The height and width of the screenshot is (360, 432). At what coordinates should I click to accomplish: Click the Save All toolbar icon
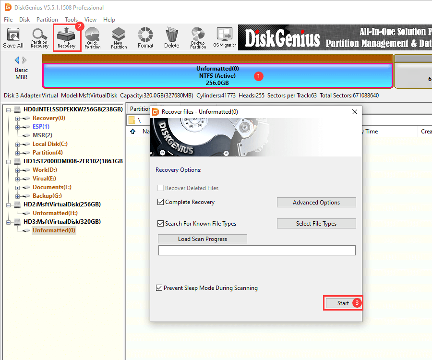coord(13,38)
